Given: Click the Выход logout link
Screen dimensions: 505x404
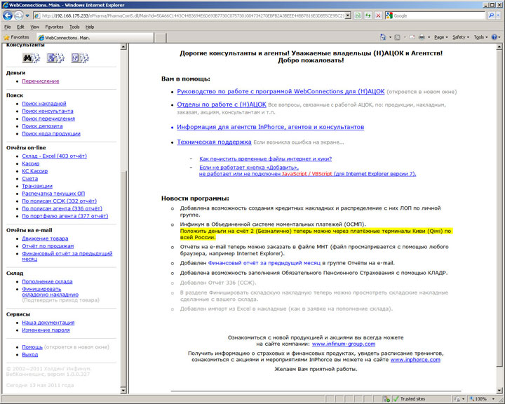Looking at the screenshot, I should pos(30,355).
